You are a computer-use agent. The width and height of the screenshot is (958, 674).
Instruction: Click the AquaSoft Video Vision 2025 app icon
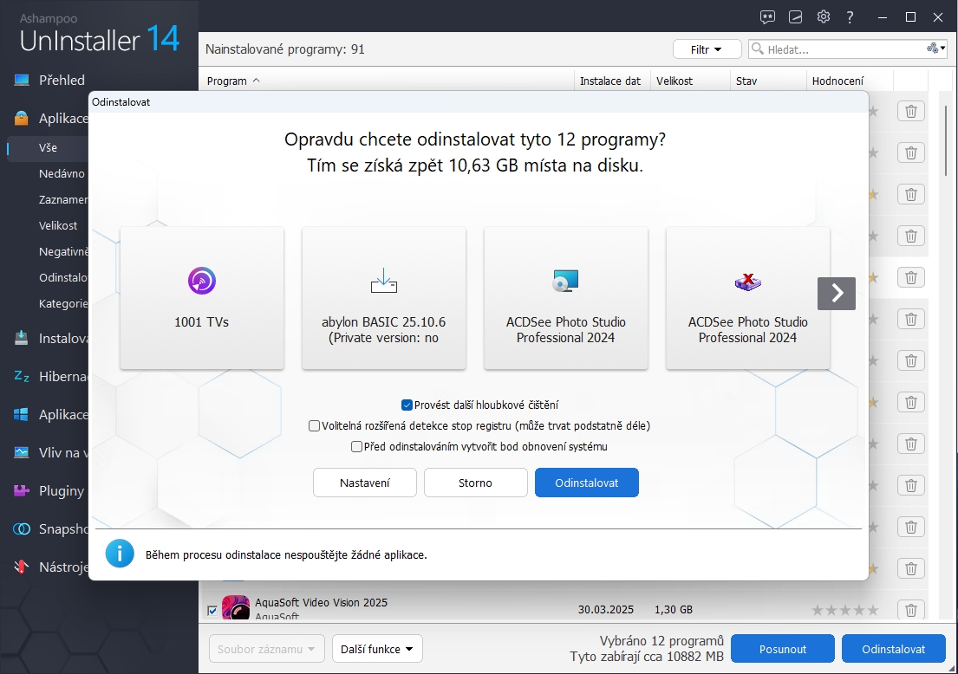(236, 608)
